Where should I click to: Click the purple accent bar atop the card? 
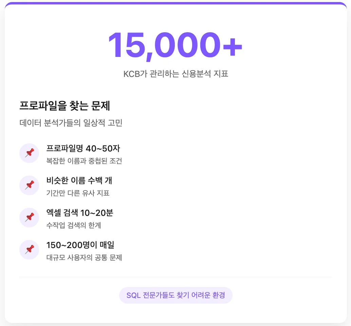175,3
